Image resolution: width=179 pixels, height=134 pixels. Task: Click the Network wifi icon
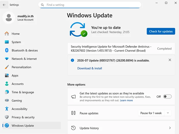click(7, 59)
